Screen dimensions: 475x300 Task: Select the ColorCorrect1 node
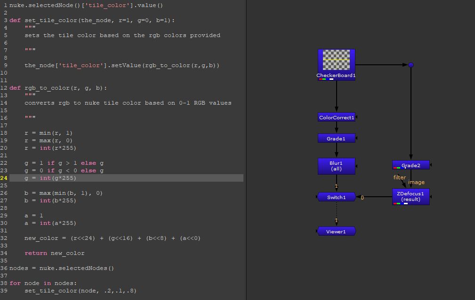(x=336, y=117)
